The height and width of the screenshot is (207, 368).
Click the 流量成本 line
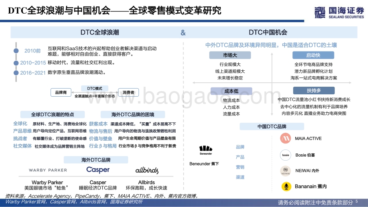232,114
